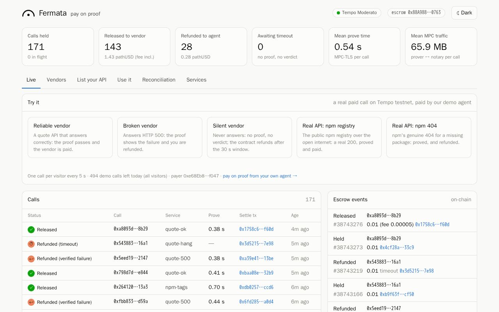
Task: Try the Broken vendor demo call
Action: [160, 137]
